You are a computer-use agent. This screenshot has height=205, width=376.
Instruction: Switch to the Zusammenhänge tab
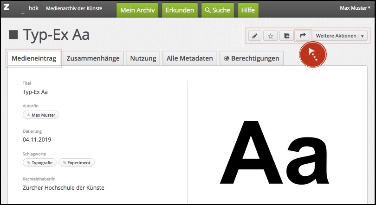pyautogui.click(x=93, y=58)
